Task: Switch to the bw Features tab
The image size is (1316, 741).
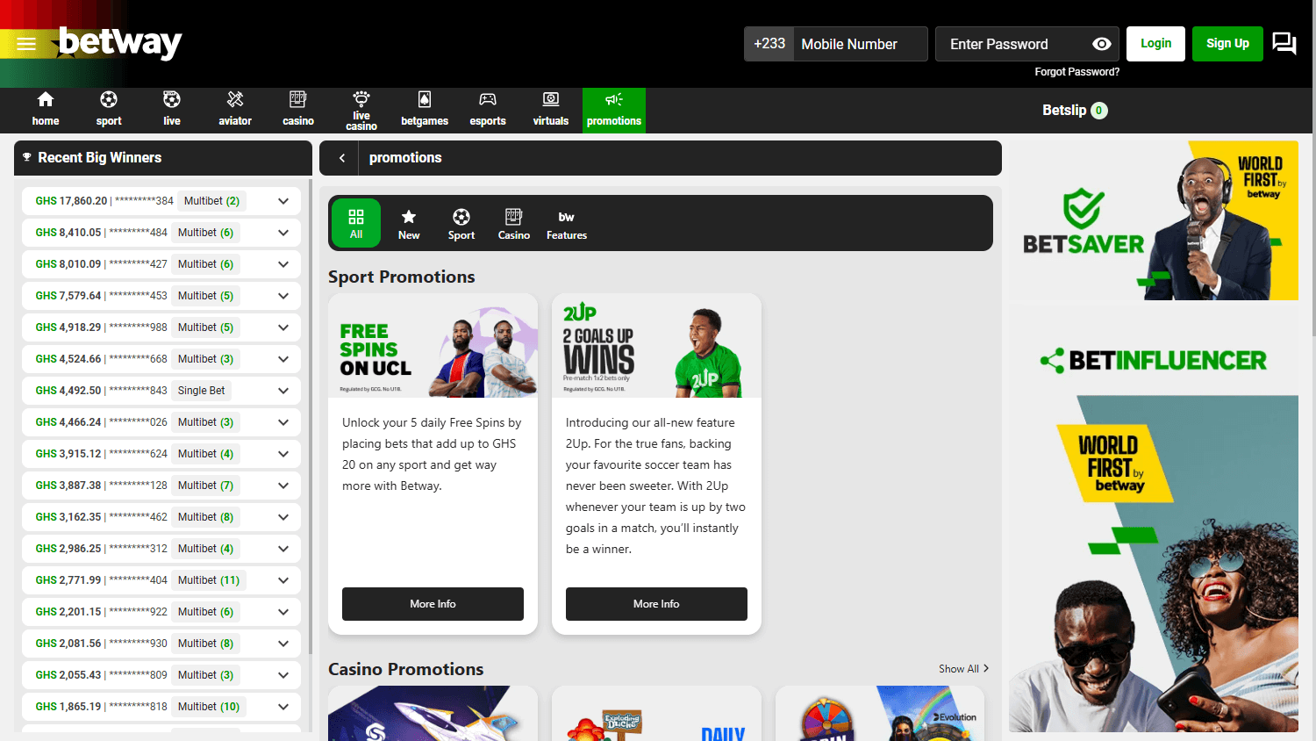Action: pyautogui.click(x=566, y=224)
